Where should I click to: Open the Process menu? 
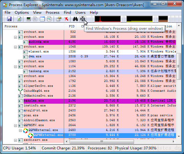[52, 13]
